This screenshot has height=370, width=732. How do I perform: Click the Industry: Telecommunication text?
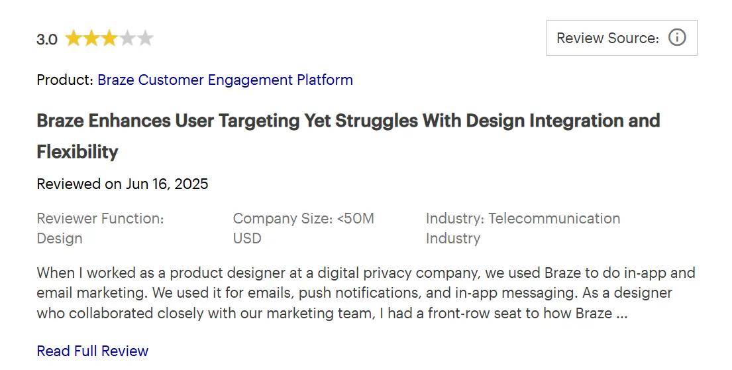pyautogui.click(x=523, y=218)
